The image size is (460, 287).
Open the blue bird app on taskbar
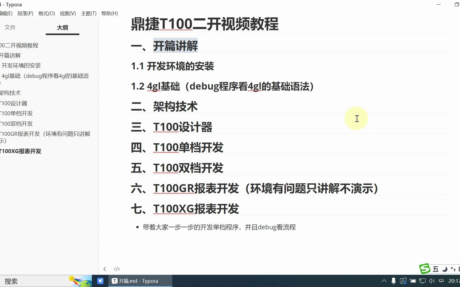click(100, 281)
